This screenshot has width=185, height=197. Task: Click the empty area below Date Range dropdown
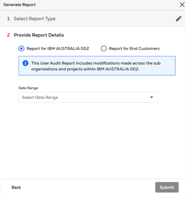[92, 140]
